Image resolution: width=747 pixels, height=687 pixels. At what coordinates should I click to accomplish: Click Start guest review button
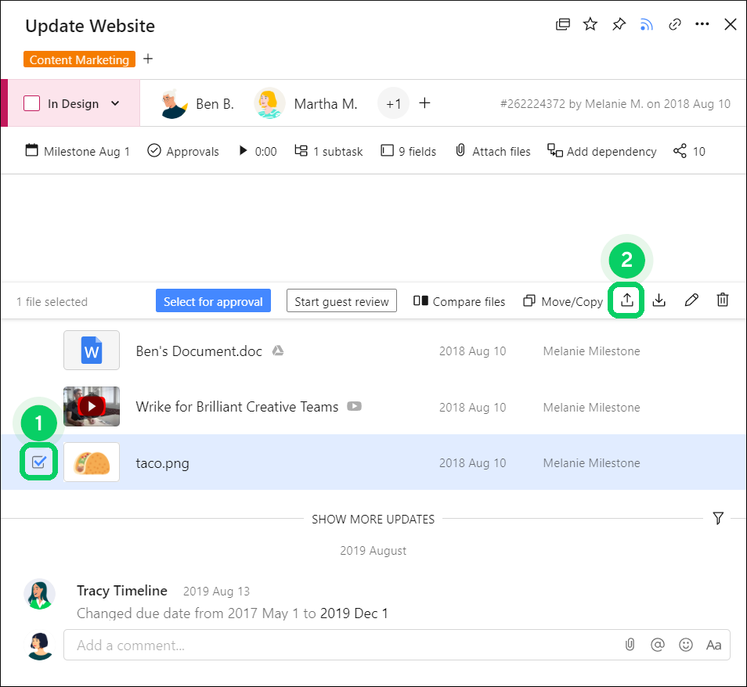[341, 301]
